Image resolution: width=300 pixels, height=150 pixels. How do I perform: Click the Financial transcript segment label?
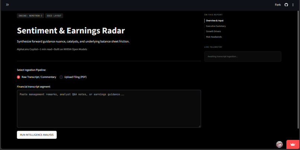coord(33,87)
